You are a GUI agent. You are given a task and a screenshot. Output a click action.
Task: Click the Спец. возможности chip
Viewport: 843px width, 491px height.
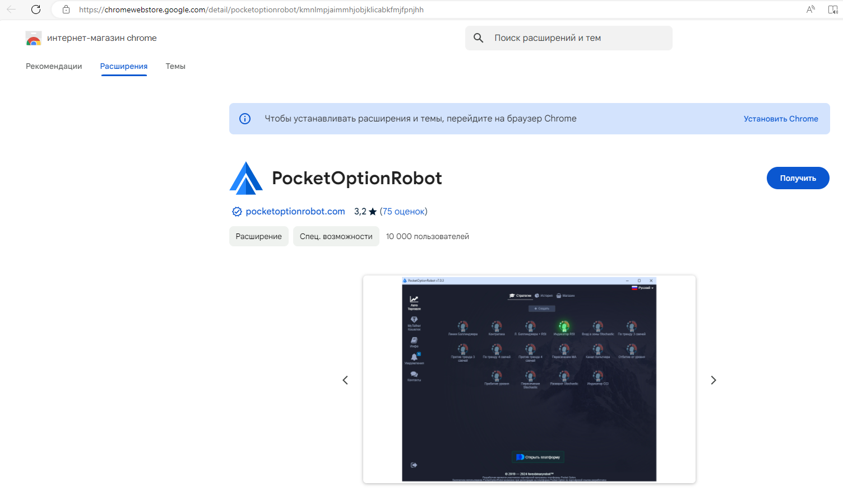[336, 236]
